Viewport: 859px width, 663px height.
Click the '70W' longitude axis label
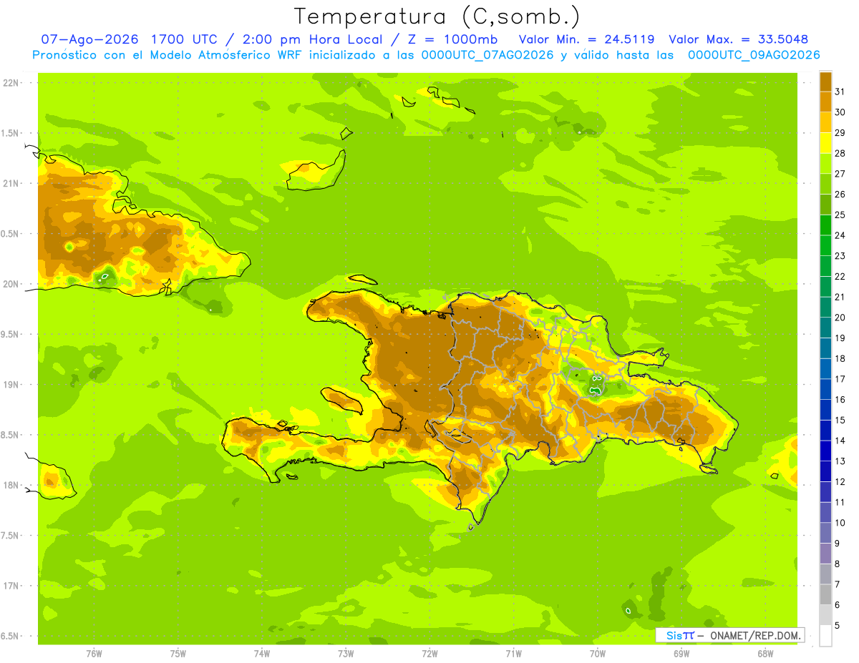click(x=598, y=654)
